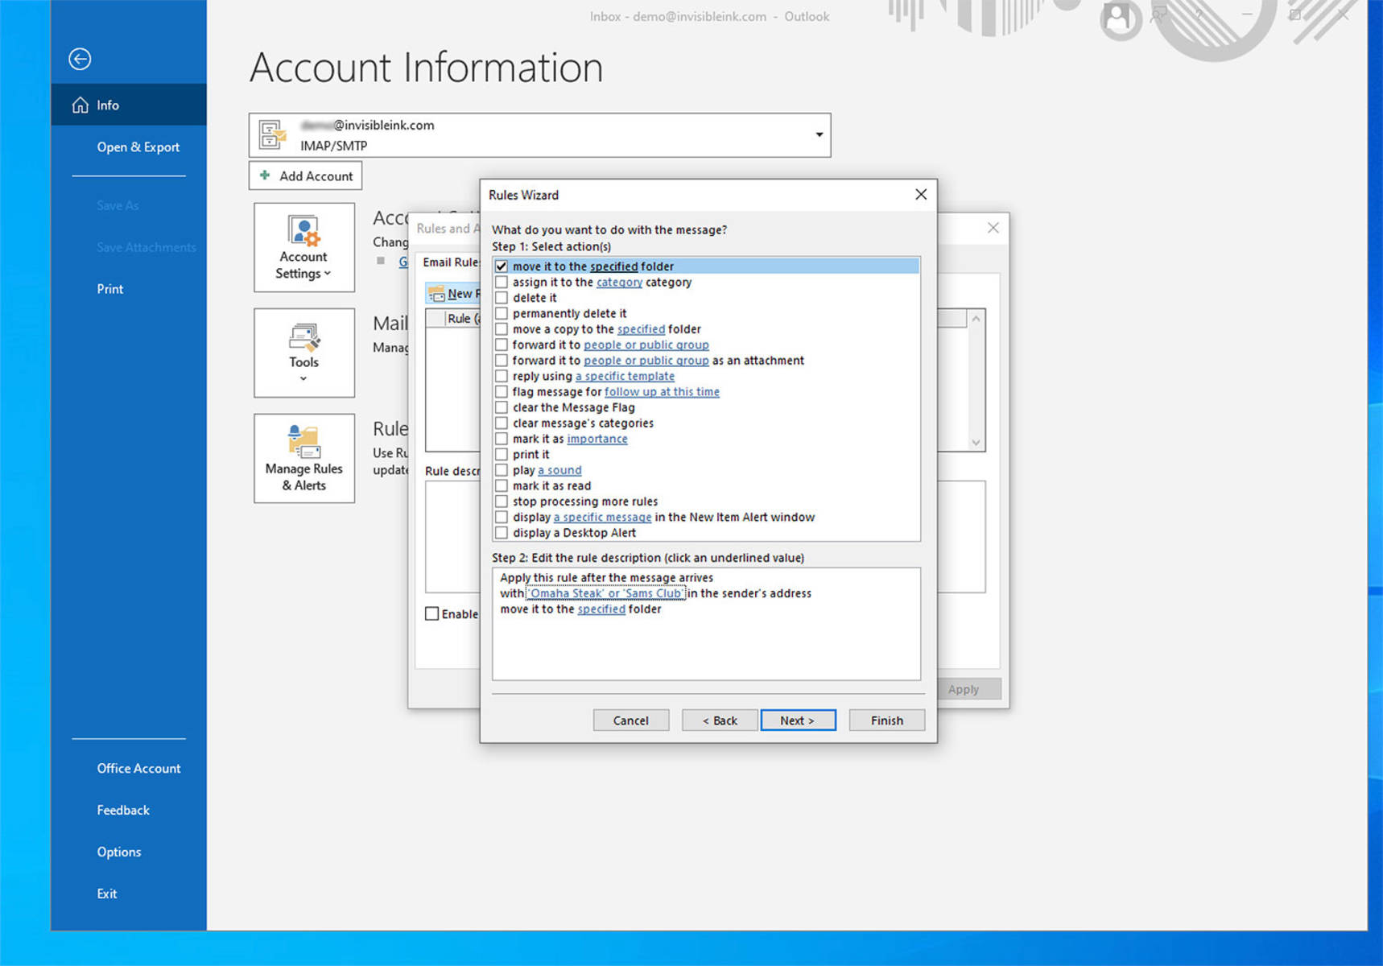Image resolution: width=1383 pixels, height=966 pixels.
Task: Open the Info tab
Action: point(129,105)
